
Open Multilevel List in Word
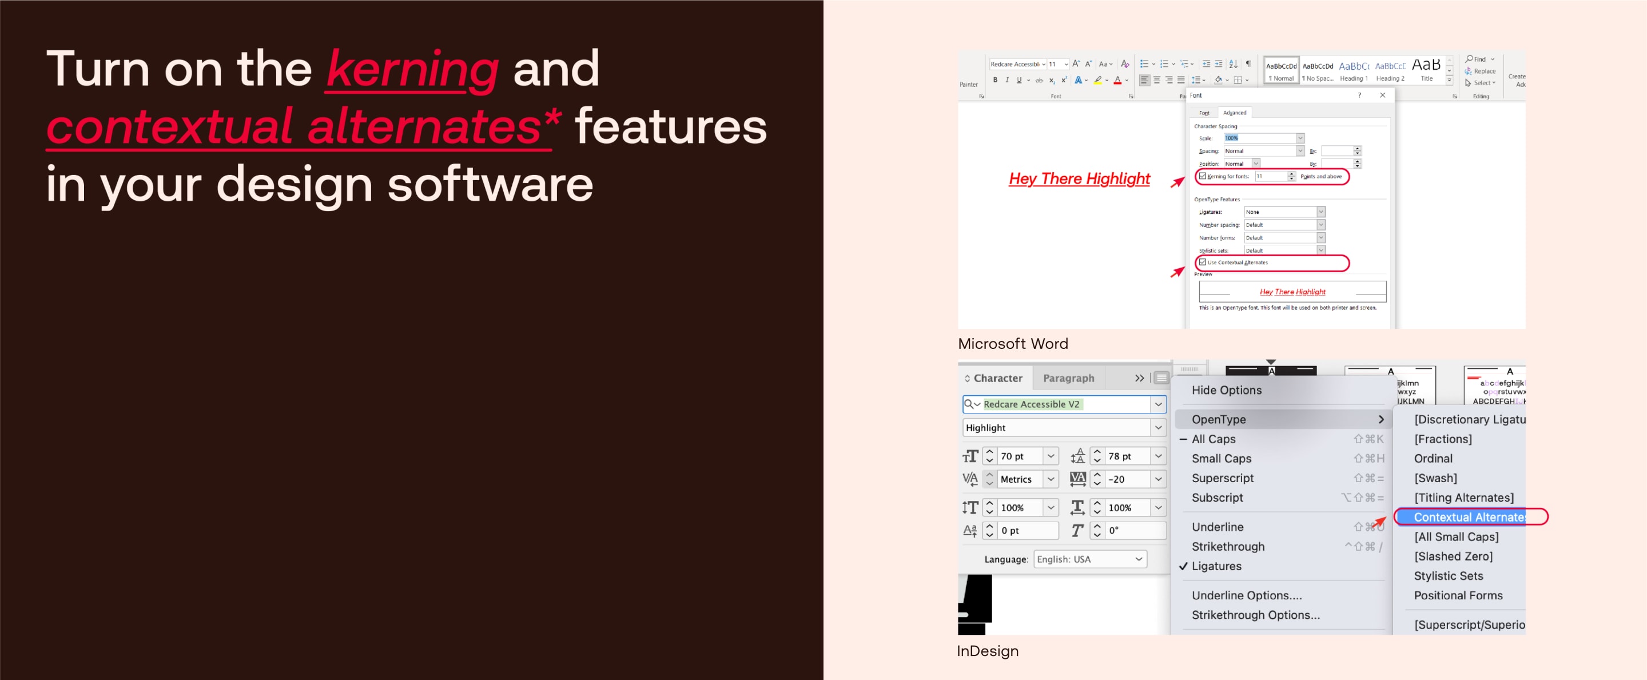pyautogui.click(x=1185, y=64)
